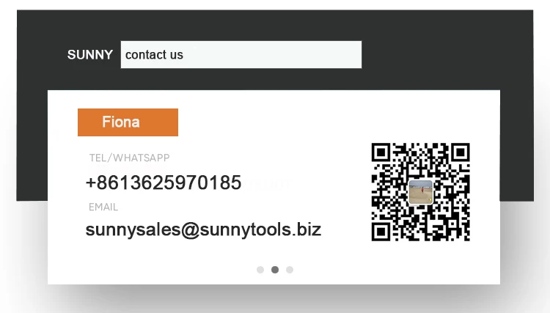Select the third carousel pagination dot
The width and height of the screenshot is (550, 313).
[x=290, y=270]
